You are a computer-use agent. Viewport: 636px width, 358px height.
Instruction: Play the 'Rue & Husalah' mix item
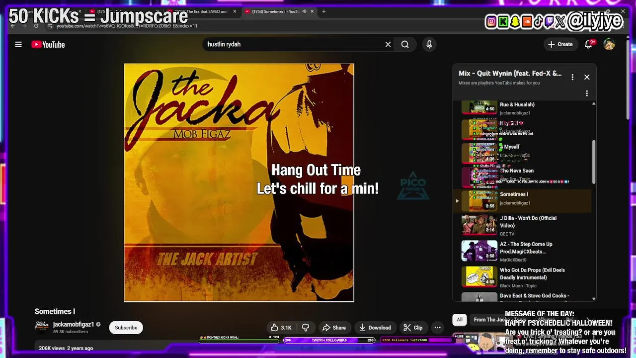pyautogui.click(x=522, y=107)
